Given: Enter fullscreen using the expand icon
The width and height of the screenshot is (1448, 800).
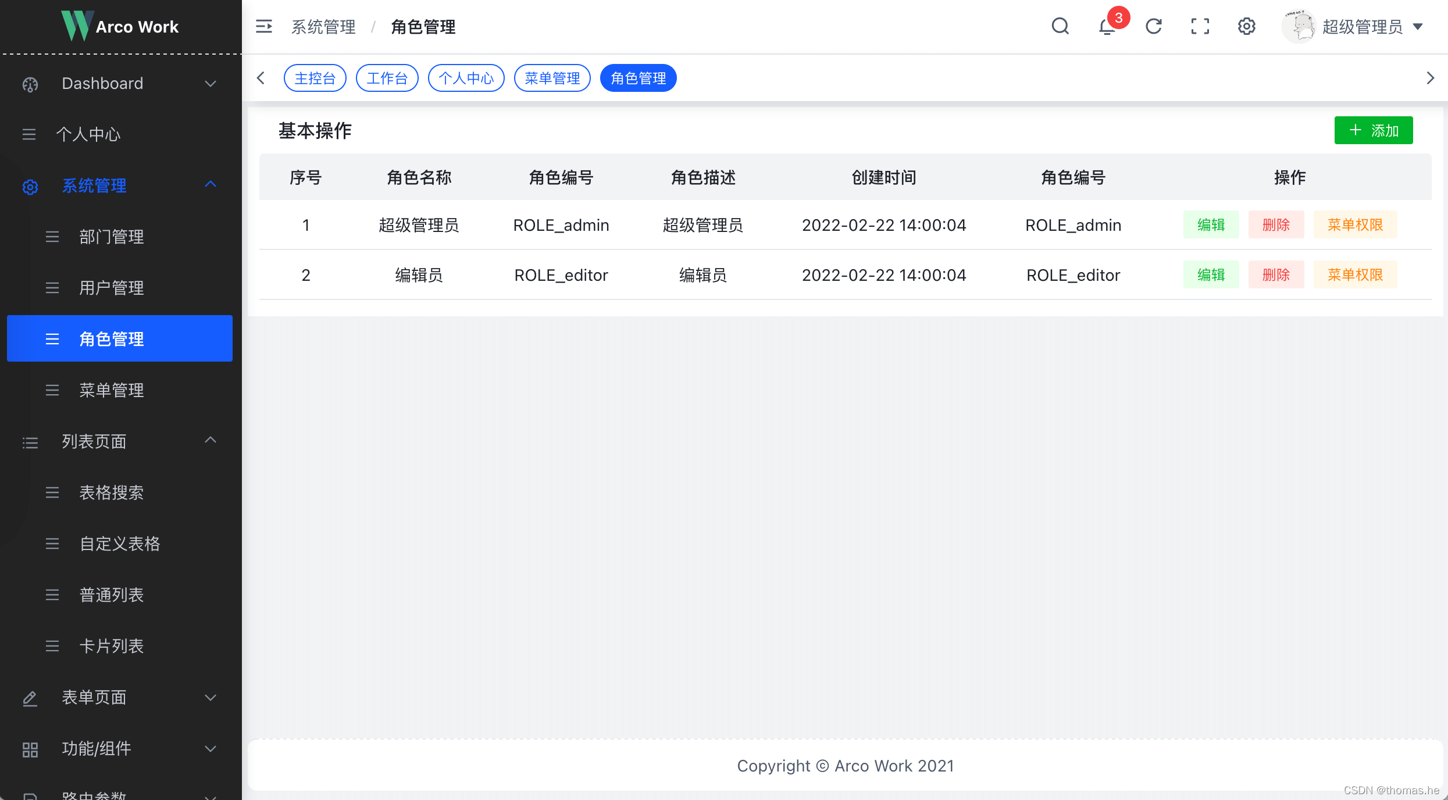Looking at the screenshot, I should point(1199,26).
